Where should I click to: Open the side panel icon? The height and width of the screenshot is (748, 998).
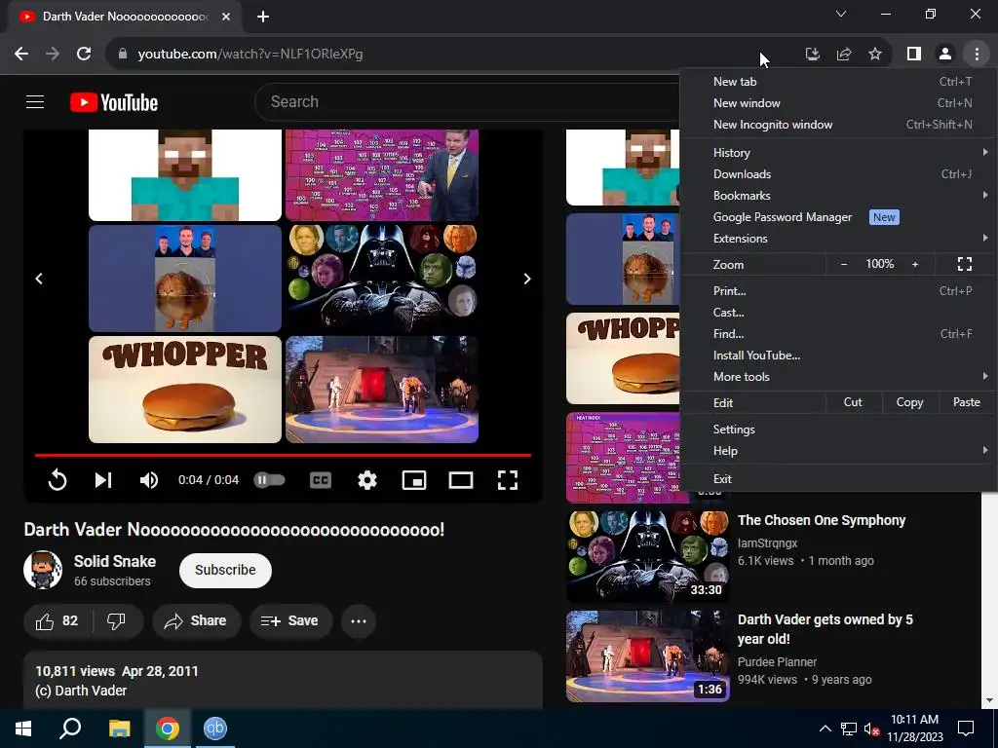point(914,55)
